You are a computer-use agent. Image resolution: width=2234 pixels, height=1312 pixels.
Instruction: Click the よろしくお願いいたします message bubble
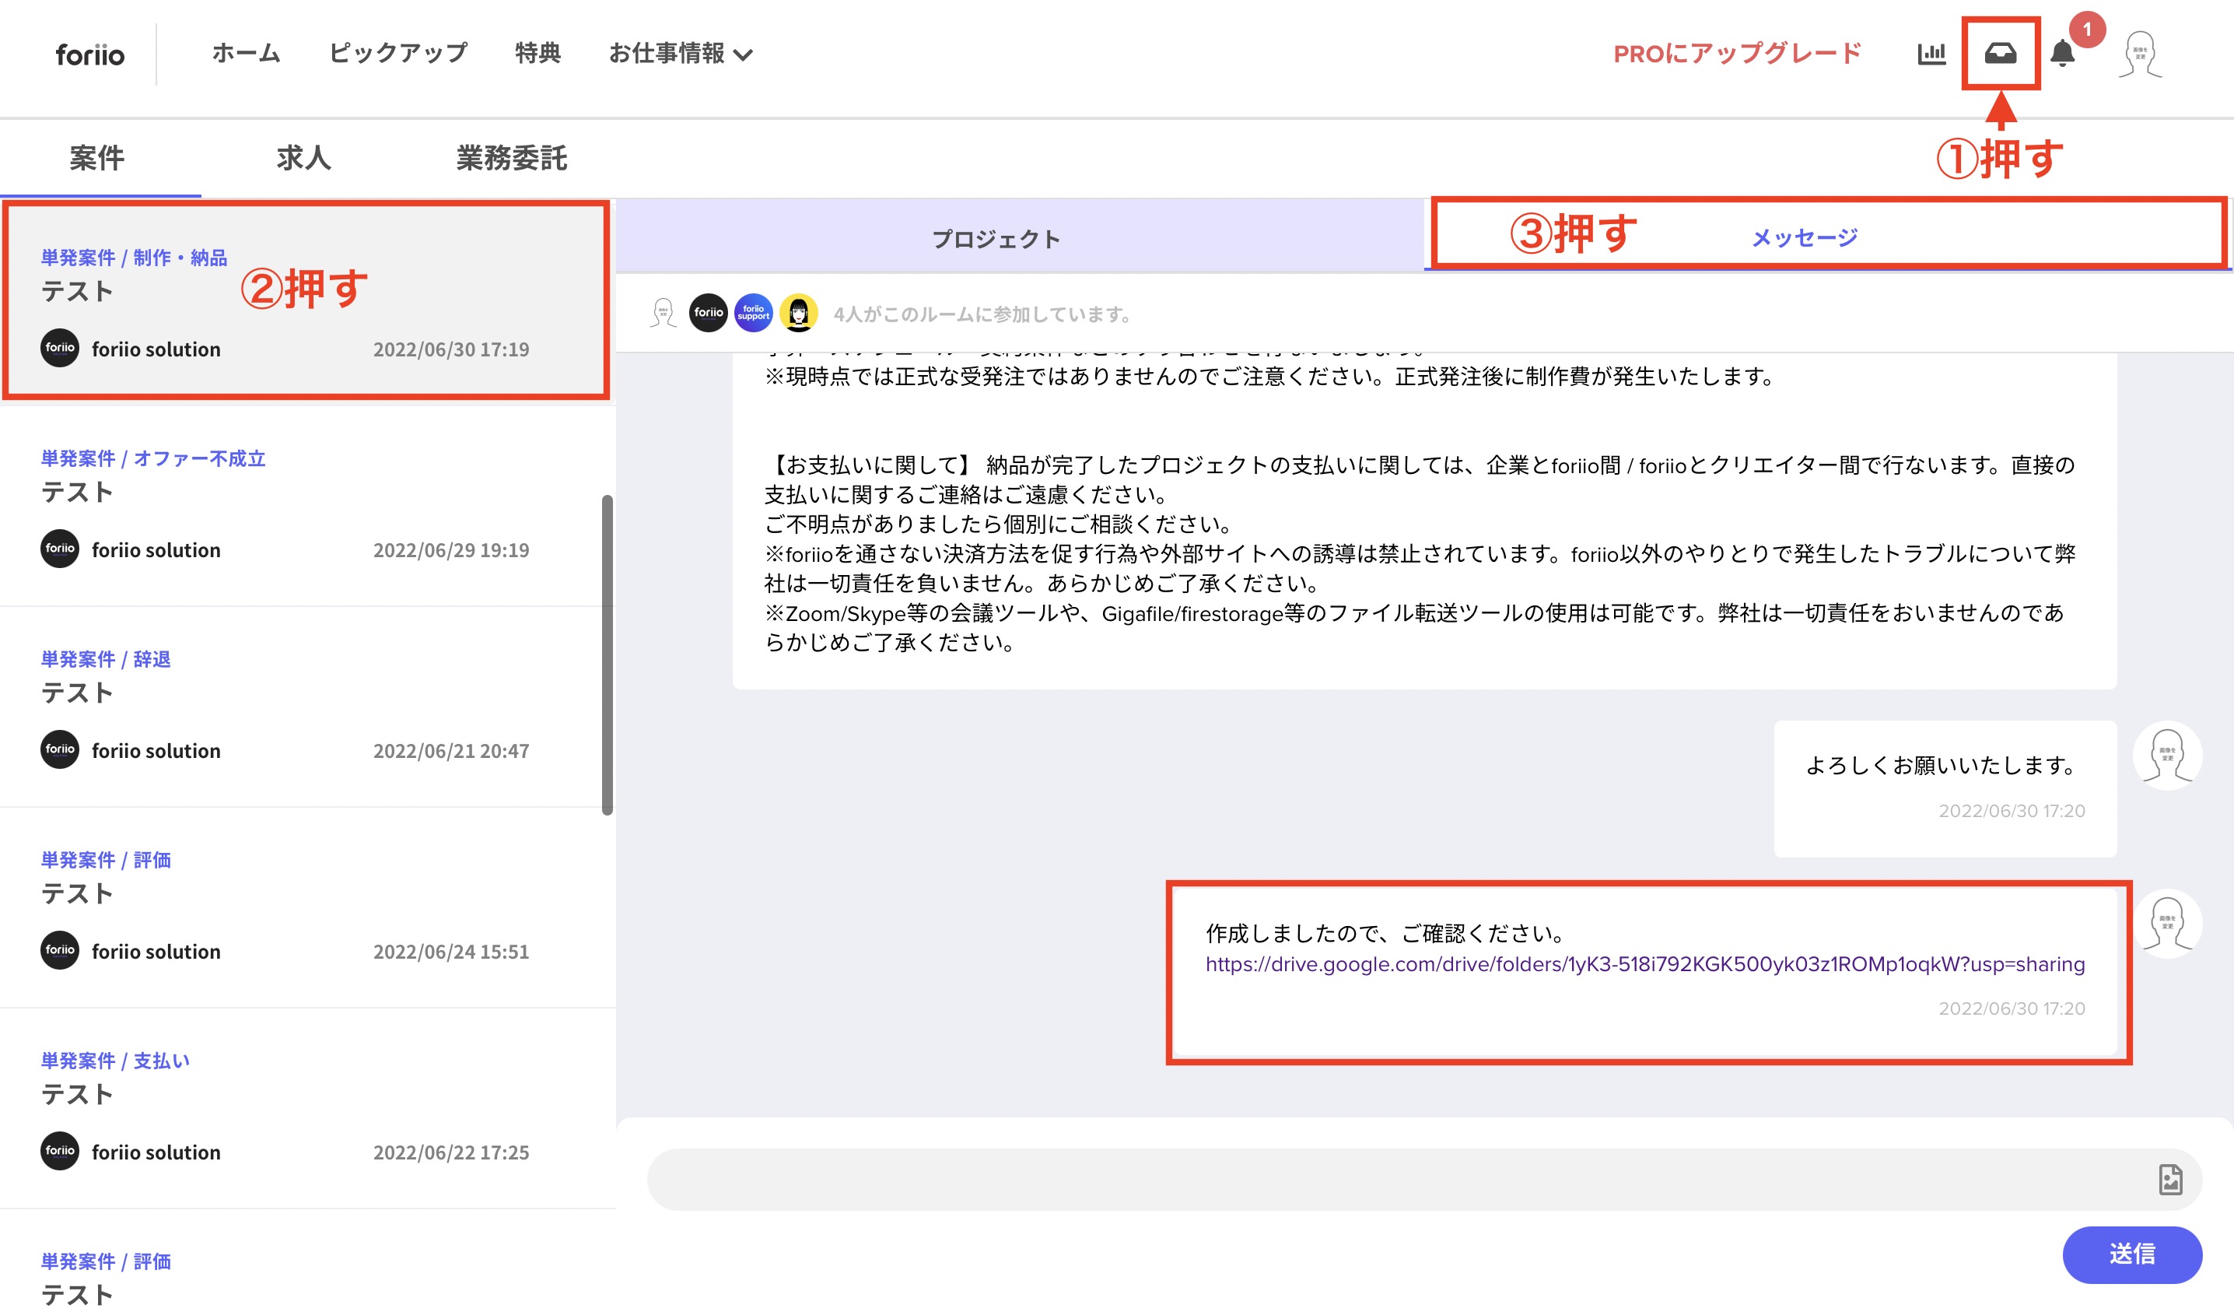point(1945,788)
